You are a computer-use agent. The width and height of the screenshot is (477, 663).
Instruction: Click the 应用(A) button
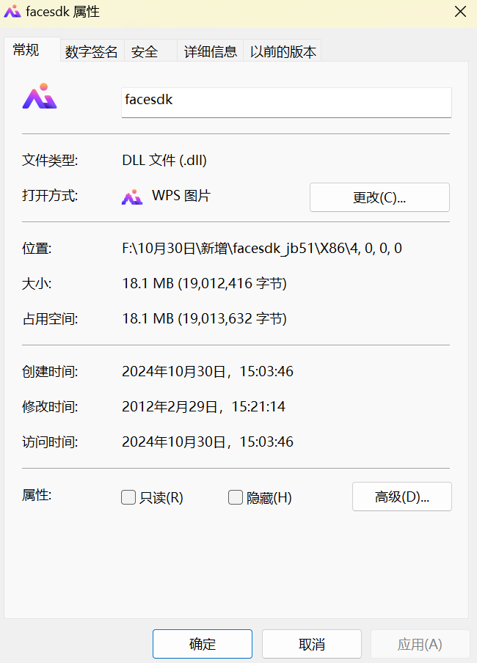[420, 644]
